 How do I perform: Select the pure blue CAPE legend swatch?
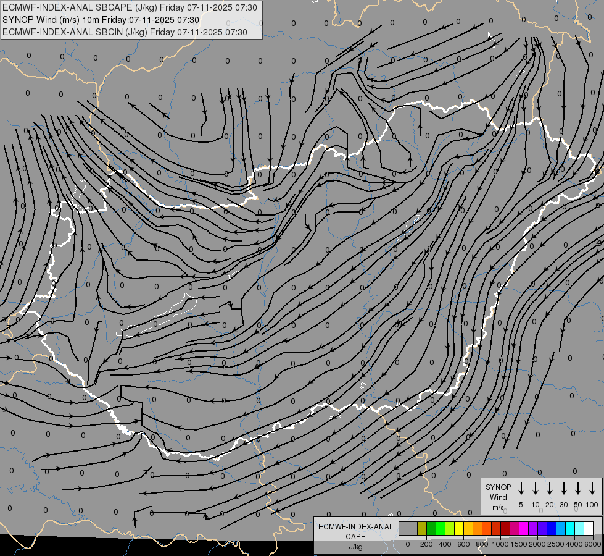click(x=552, y=528)
